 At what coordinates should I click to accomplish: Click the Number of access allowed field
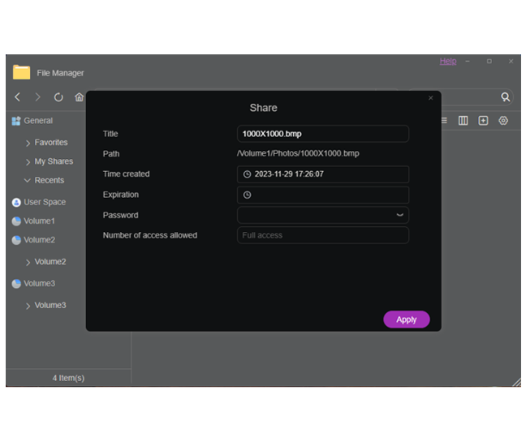(x=322, y=235)
